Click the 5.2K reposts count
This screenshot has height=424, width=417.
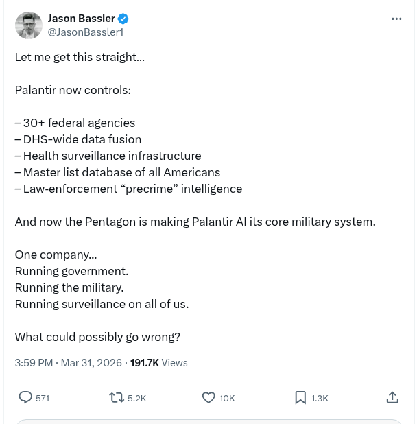137,398
